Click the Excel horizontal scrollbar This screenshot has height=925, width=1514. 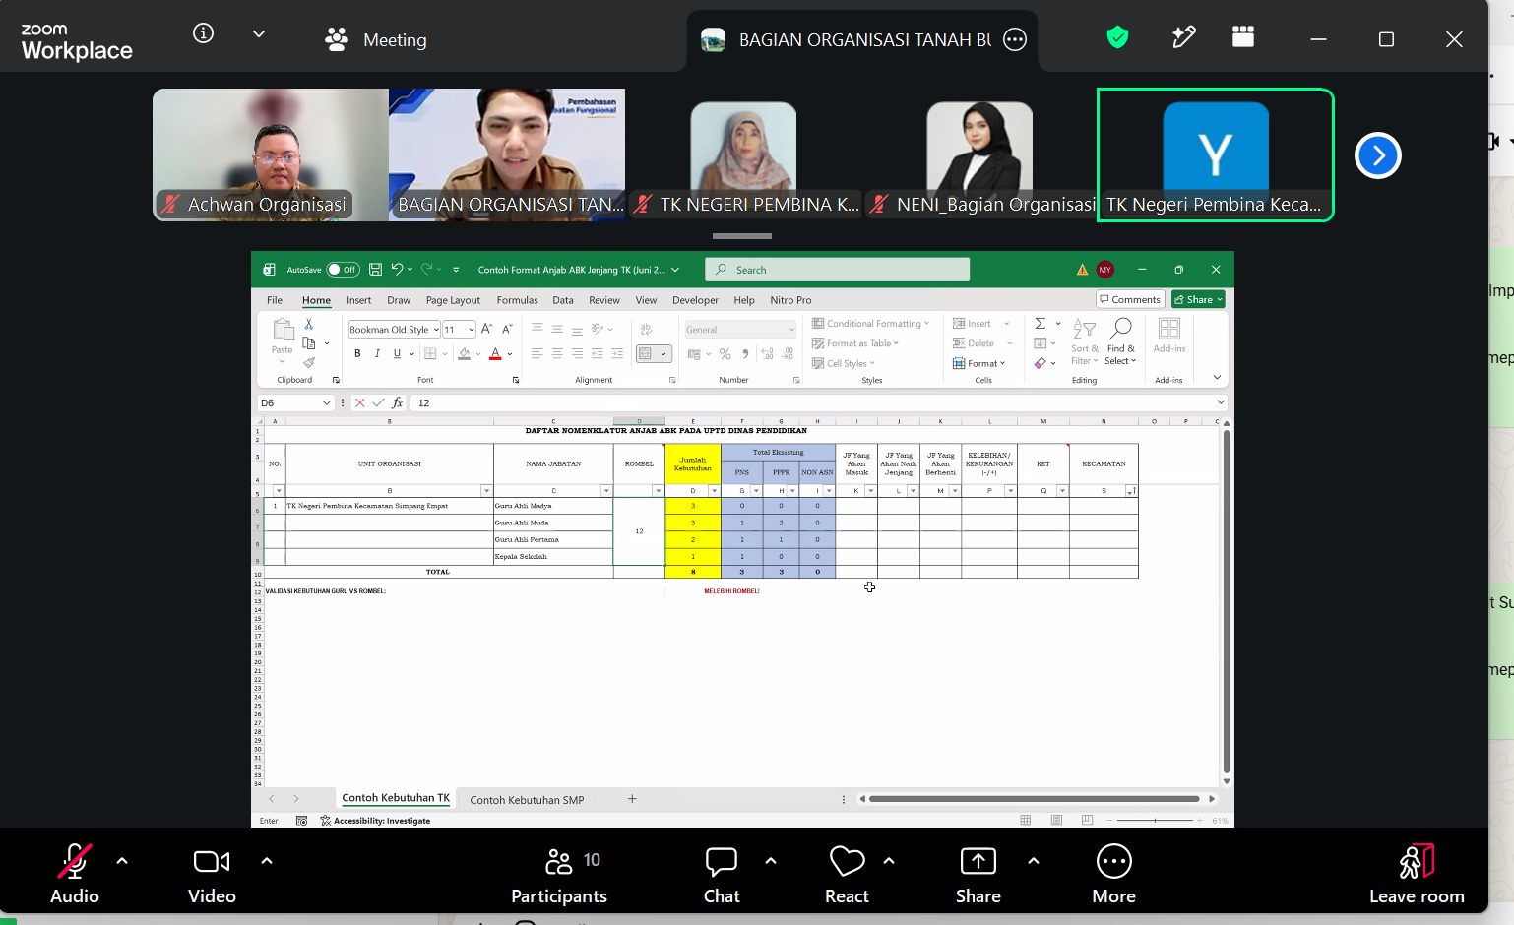(x=1034, y=799)
